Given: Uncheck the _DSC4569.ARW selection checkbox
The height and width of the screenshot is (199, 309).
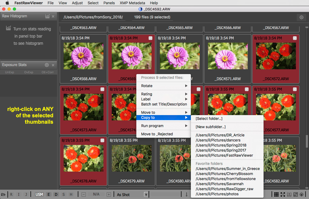Looking at the screenshot, I should coord(150,38).
